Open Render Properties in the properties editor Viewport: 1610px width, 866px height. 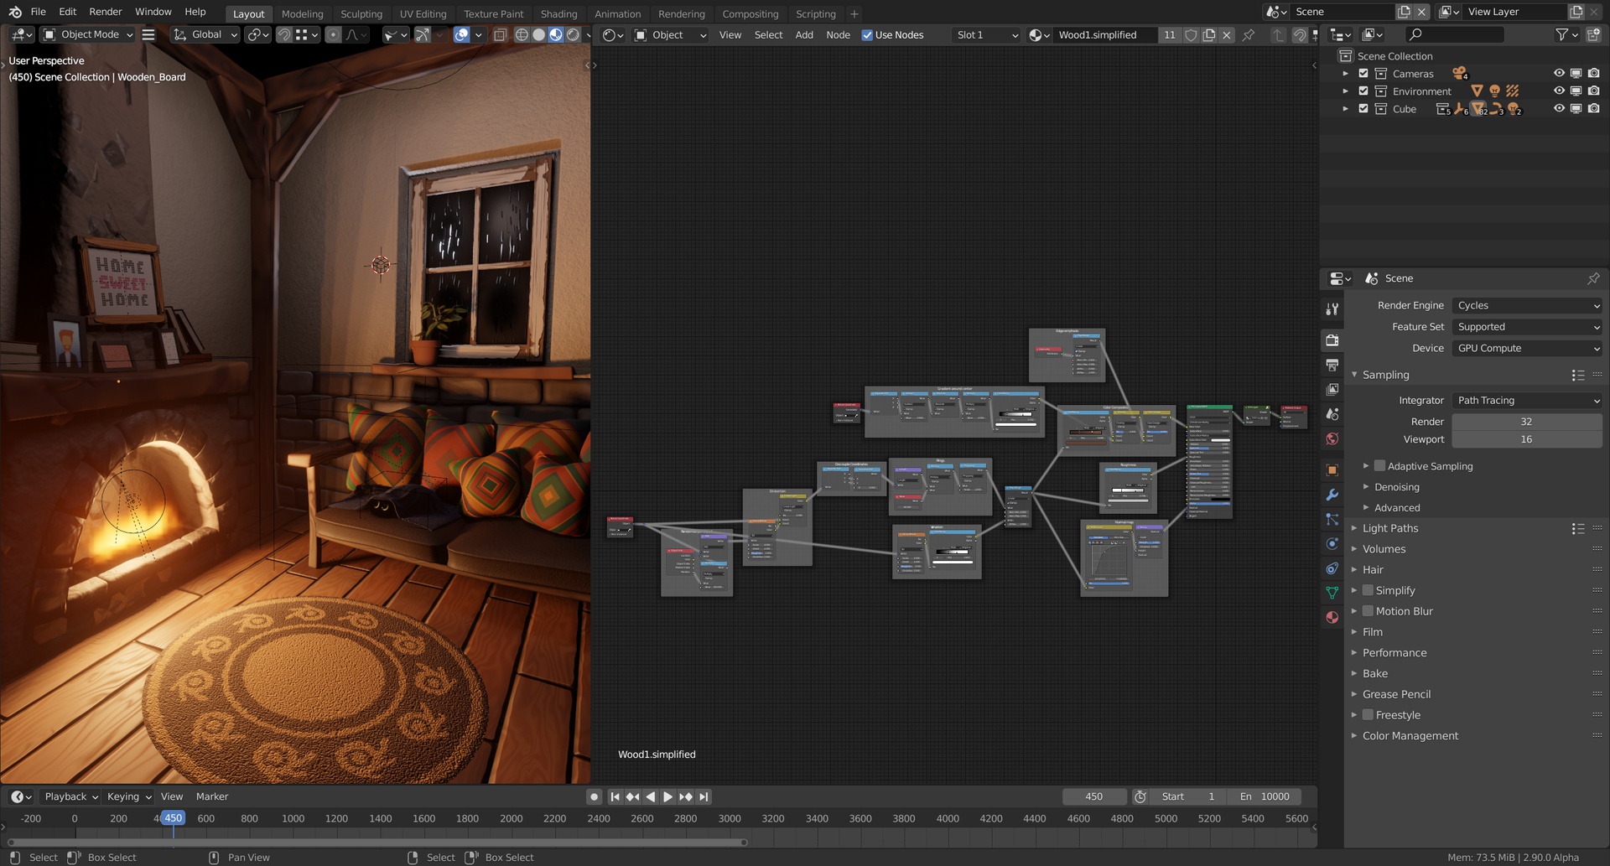point(1332,340)
